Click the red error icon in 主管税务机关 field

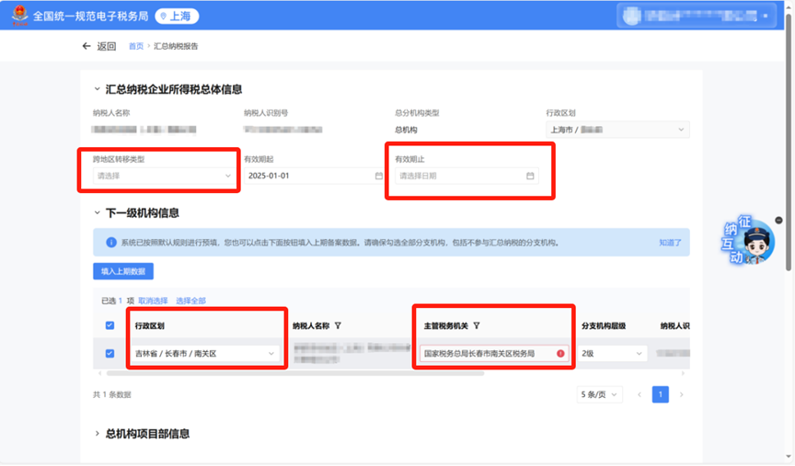click(x=560, y=353)
